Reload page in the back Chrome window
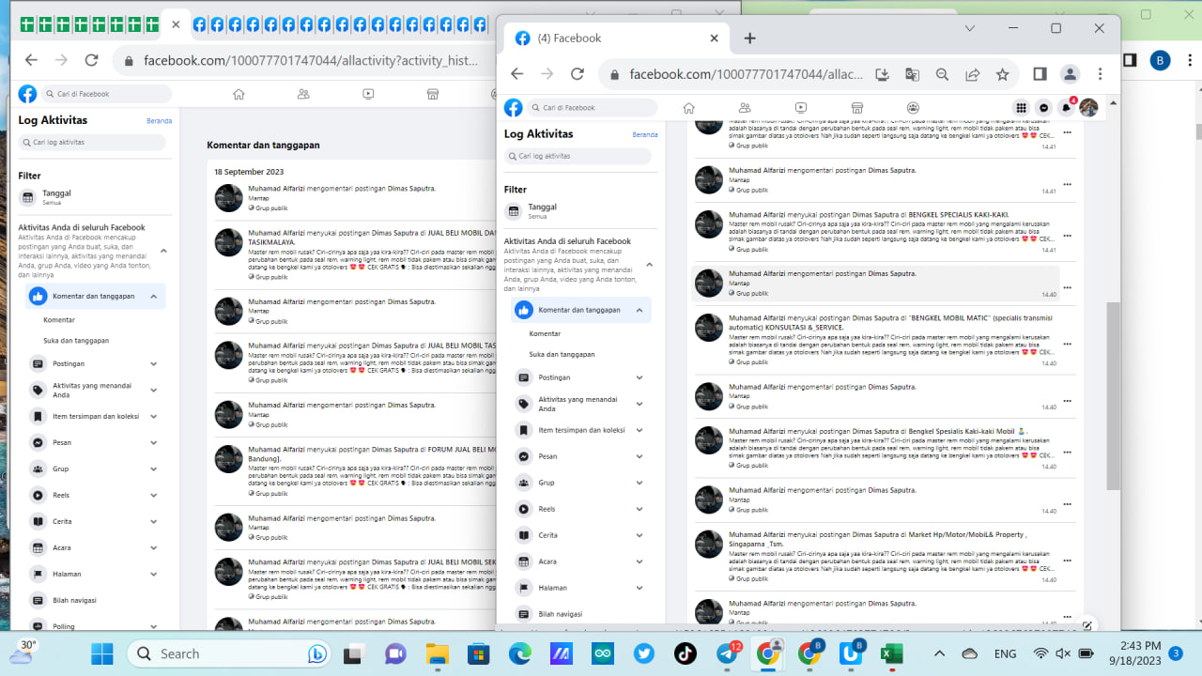 (91, 60)
